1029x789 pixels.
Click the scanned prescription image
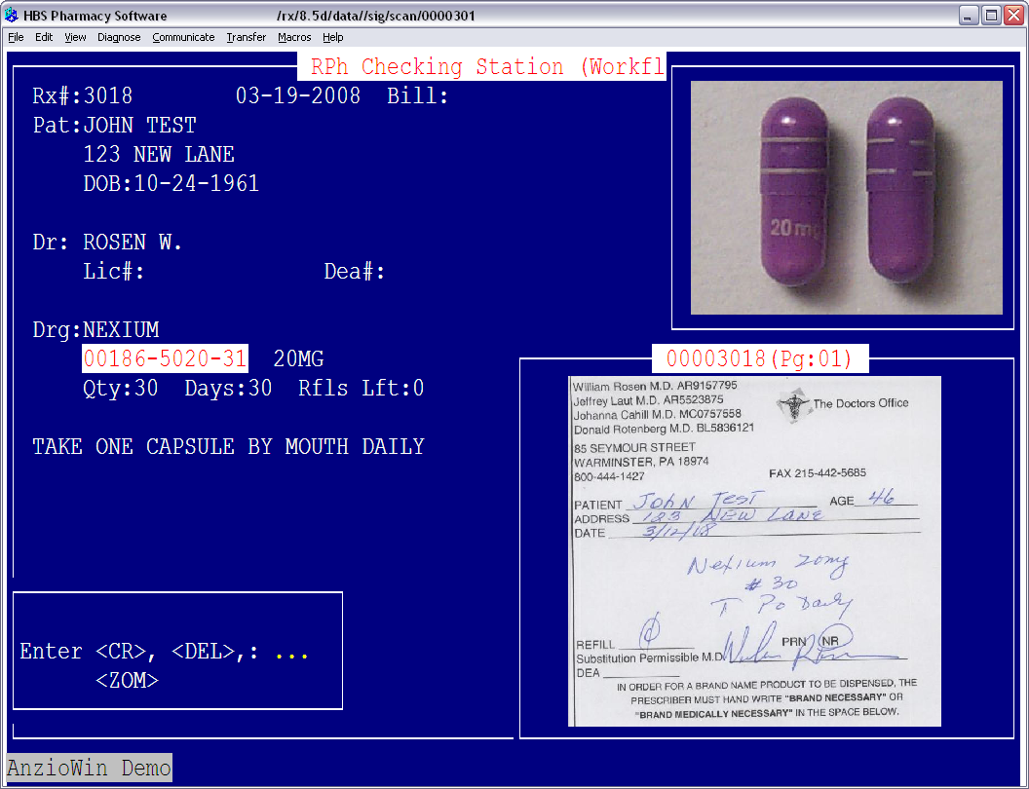(754, 551)
